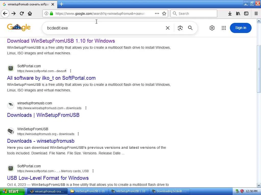The height and width of the screenshot is (195, 261).
Task: Switch to WinSetupFromUSB 1.10 taskbar button
Action: [x=129, y=191]
